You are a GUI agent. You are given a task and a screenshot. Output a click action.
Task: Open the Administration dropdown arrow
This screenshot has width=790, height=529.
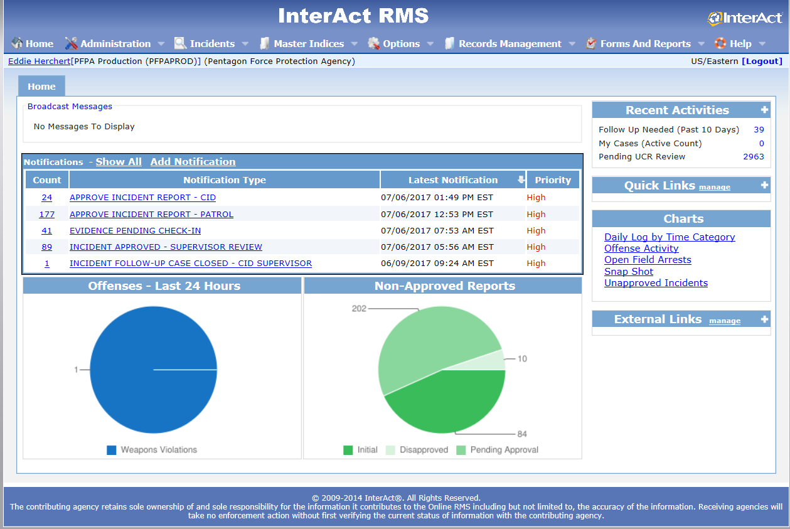(161, 44)
